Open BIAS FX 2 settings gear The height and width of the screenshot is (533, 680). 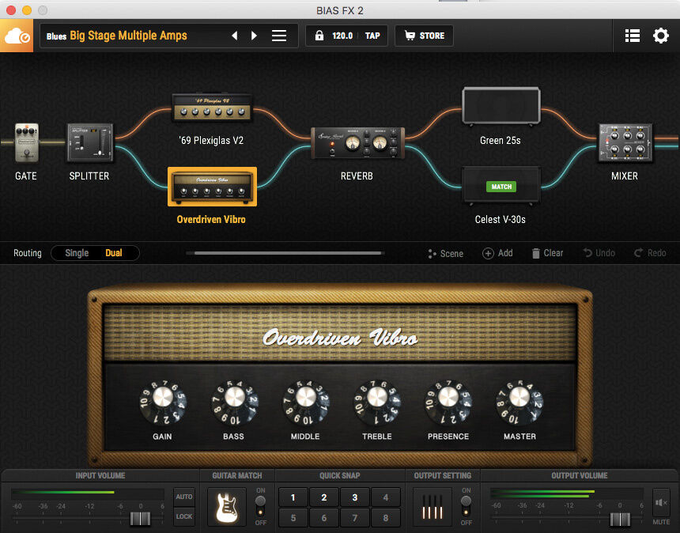click(x=661, y=35)
